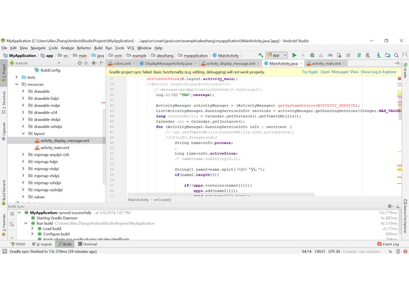Click the Debug app bug icon
The width and height of the screenshot is (409, 291).
[x=312, y=55]
